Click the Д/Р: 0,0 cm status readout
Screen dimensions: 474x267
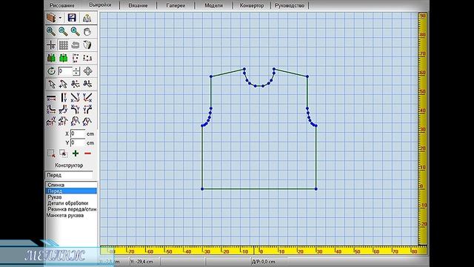(263, 262)
